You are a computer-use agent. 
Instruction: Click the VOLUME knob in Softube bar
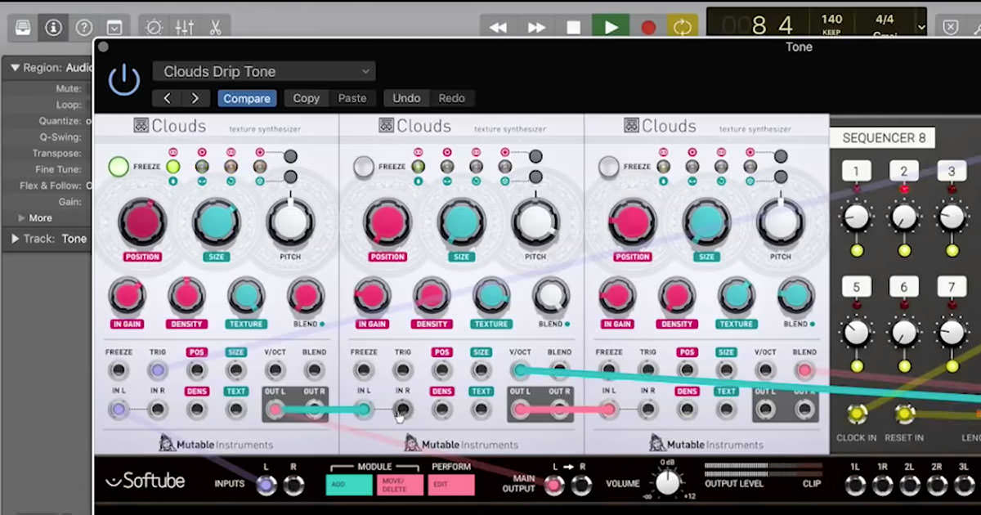668,483
